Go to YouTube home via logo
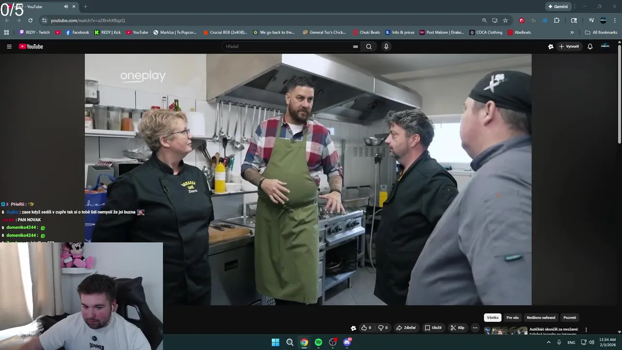 pos(31,47)
